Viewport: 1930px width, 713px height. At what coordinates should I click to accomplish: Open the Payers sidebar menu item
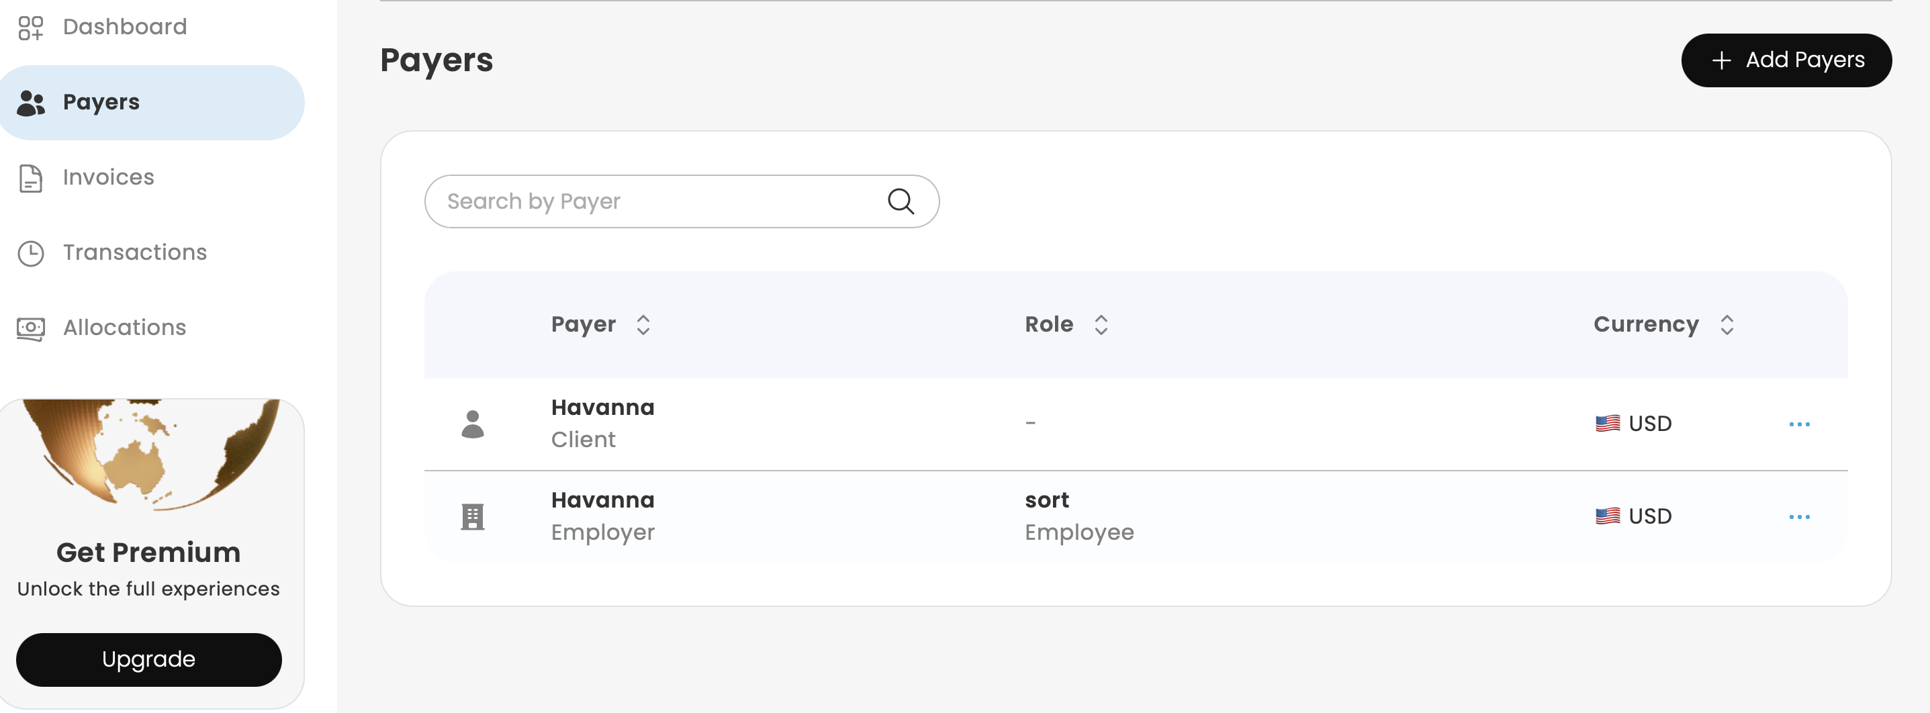(x=101, y=103)
